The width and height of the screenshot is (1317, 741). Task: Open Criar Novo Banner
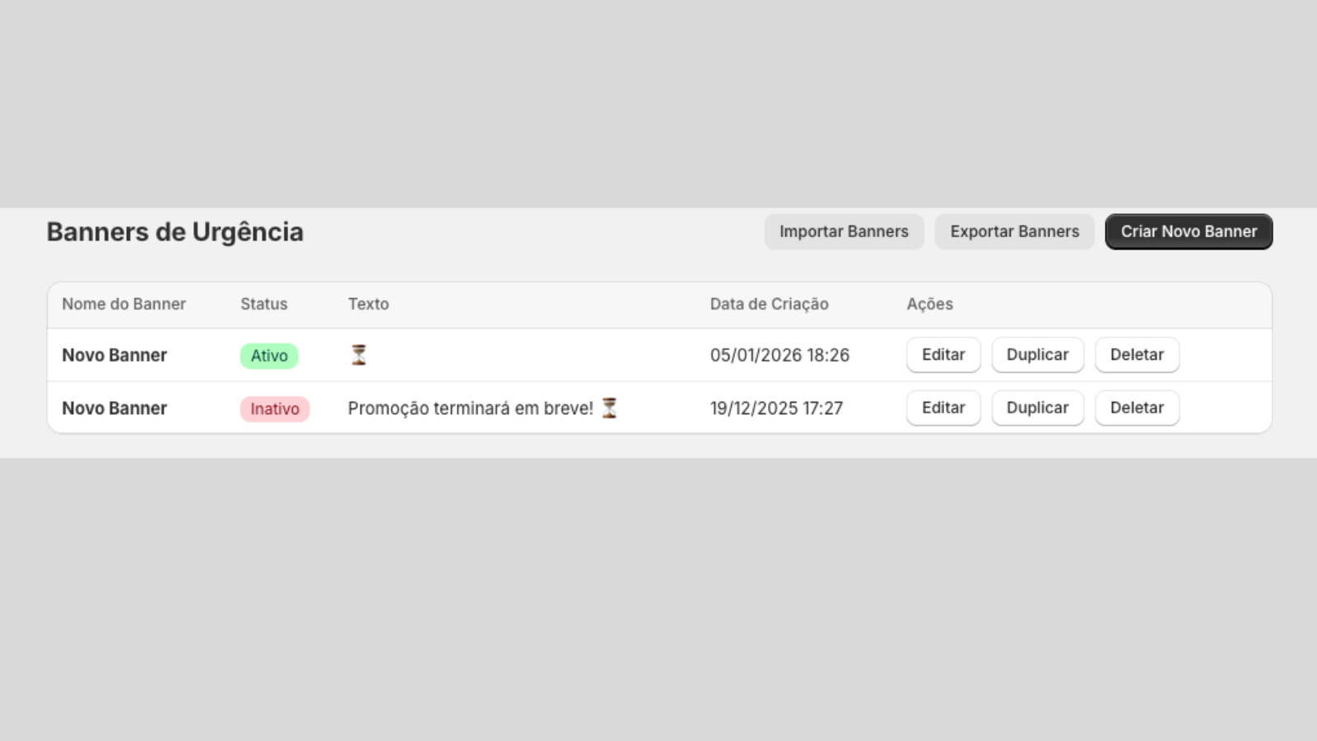click(x=1189, y=231)
